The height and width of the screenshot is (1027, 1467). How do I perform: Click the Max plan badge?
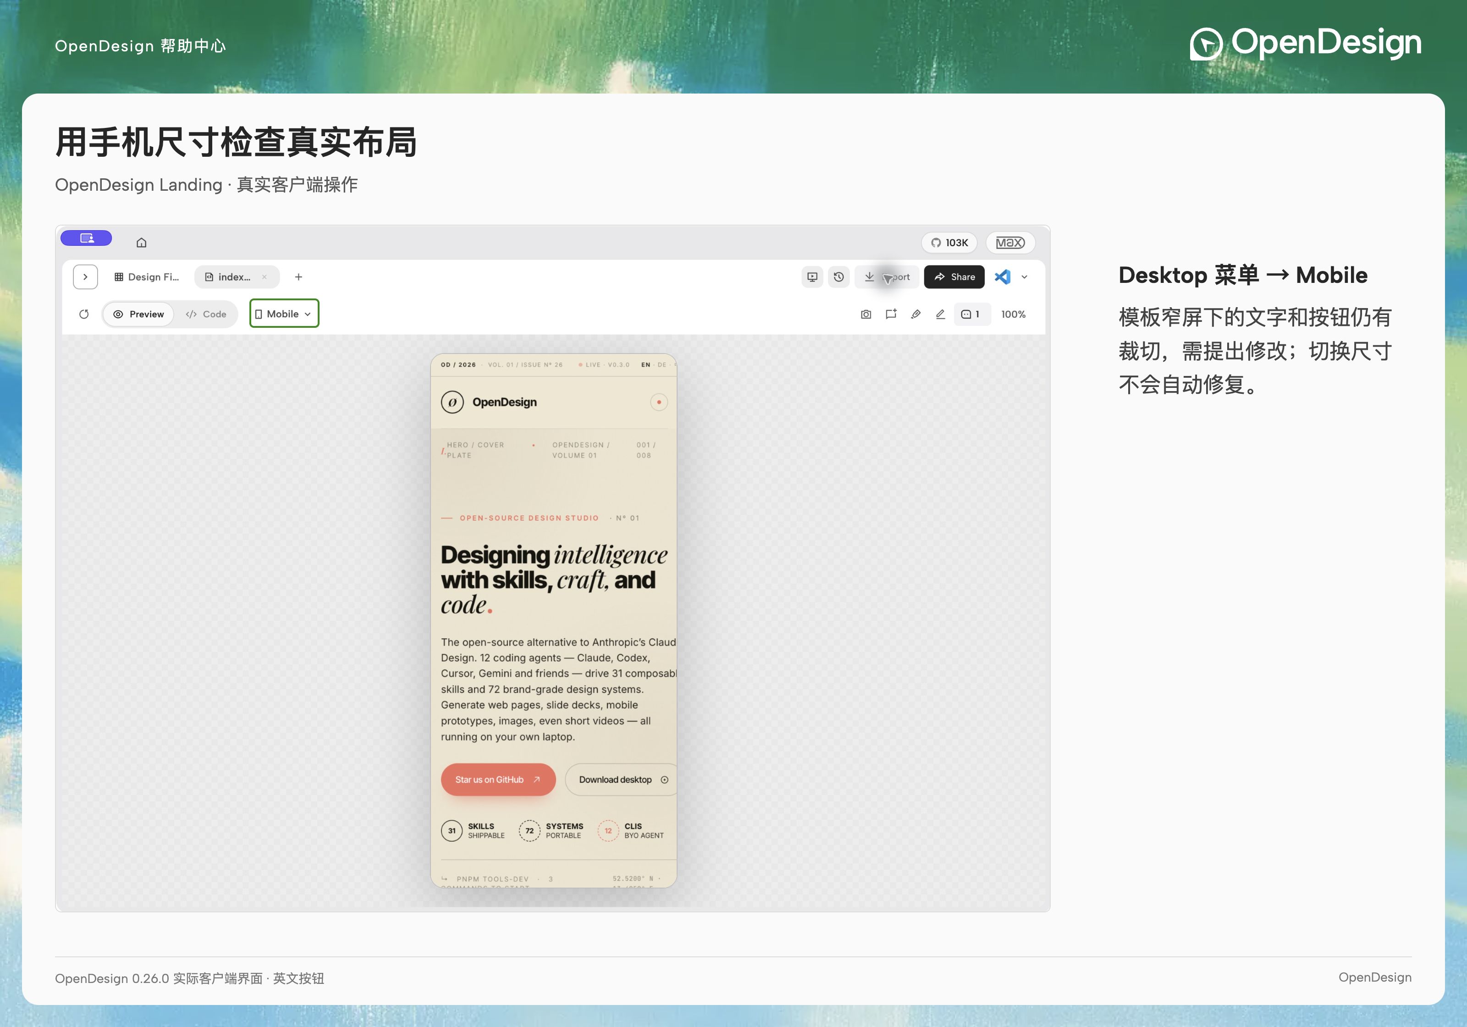pyautogui.click(x=1010, y=243)
